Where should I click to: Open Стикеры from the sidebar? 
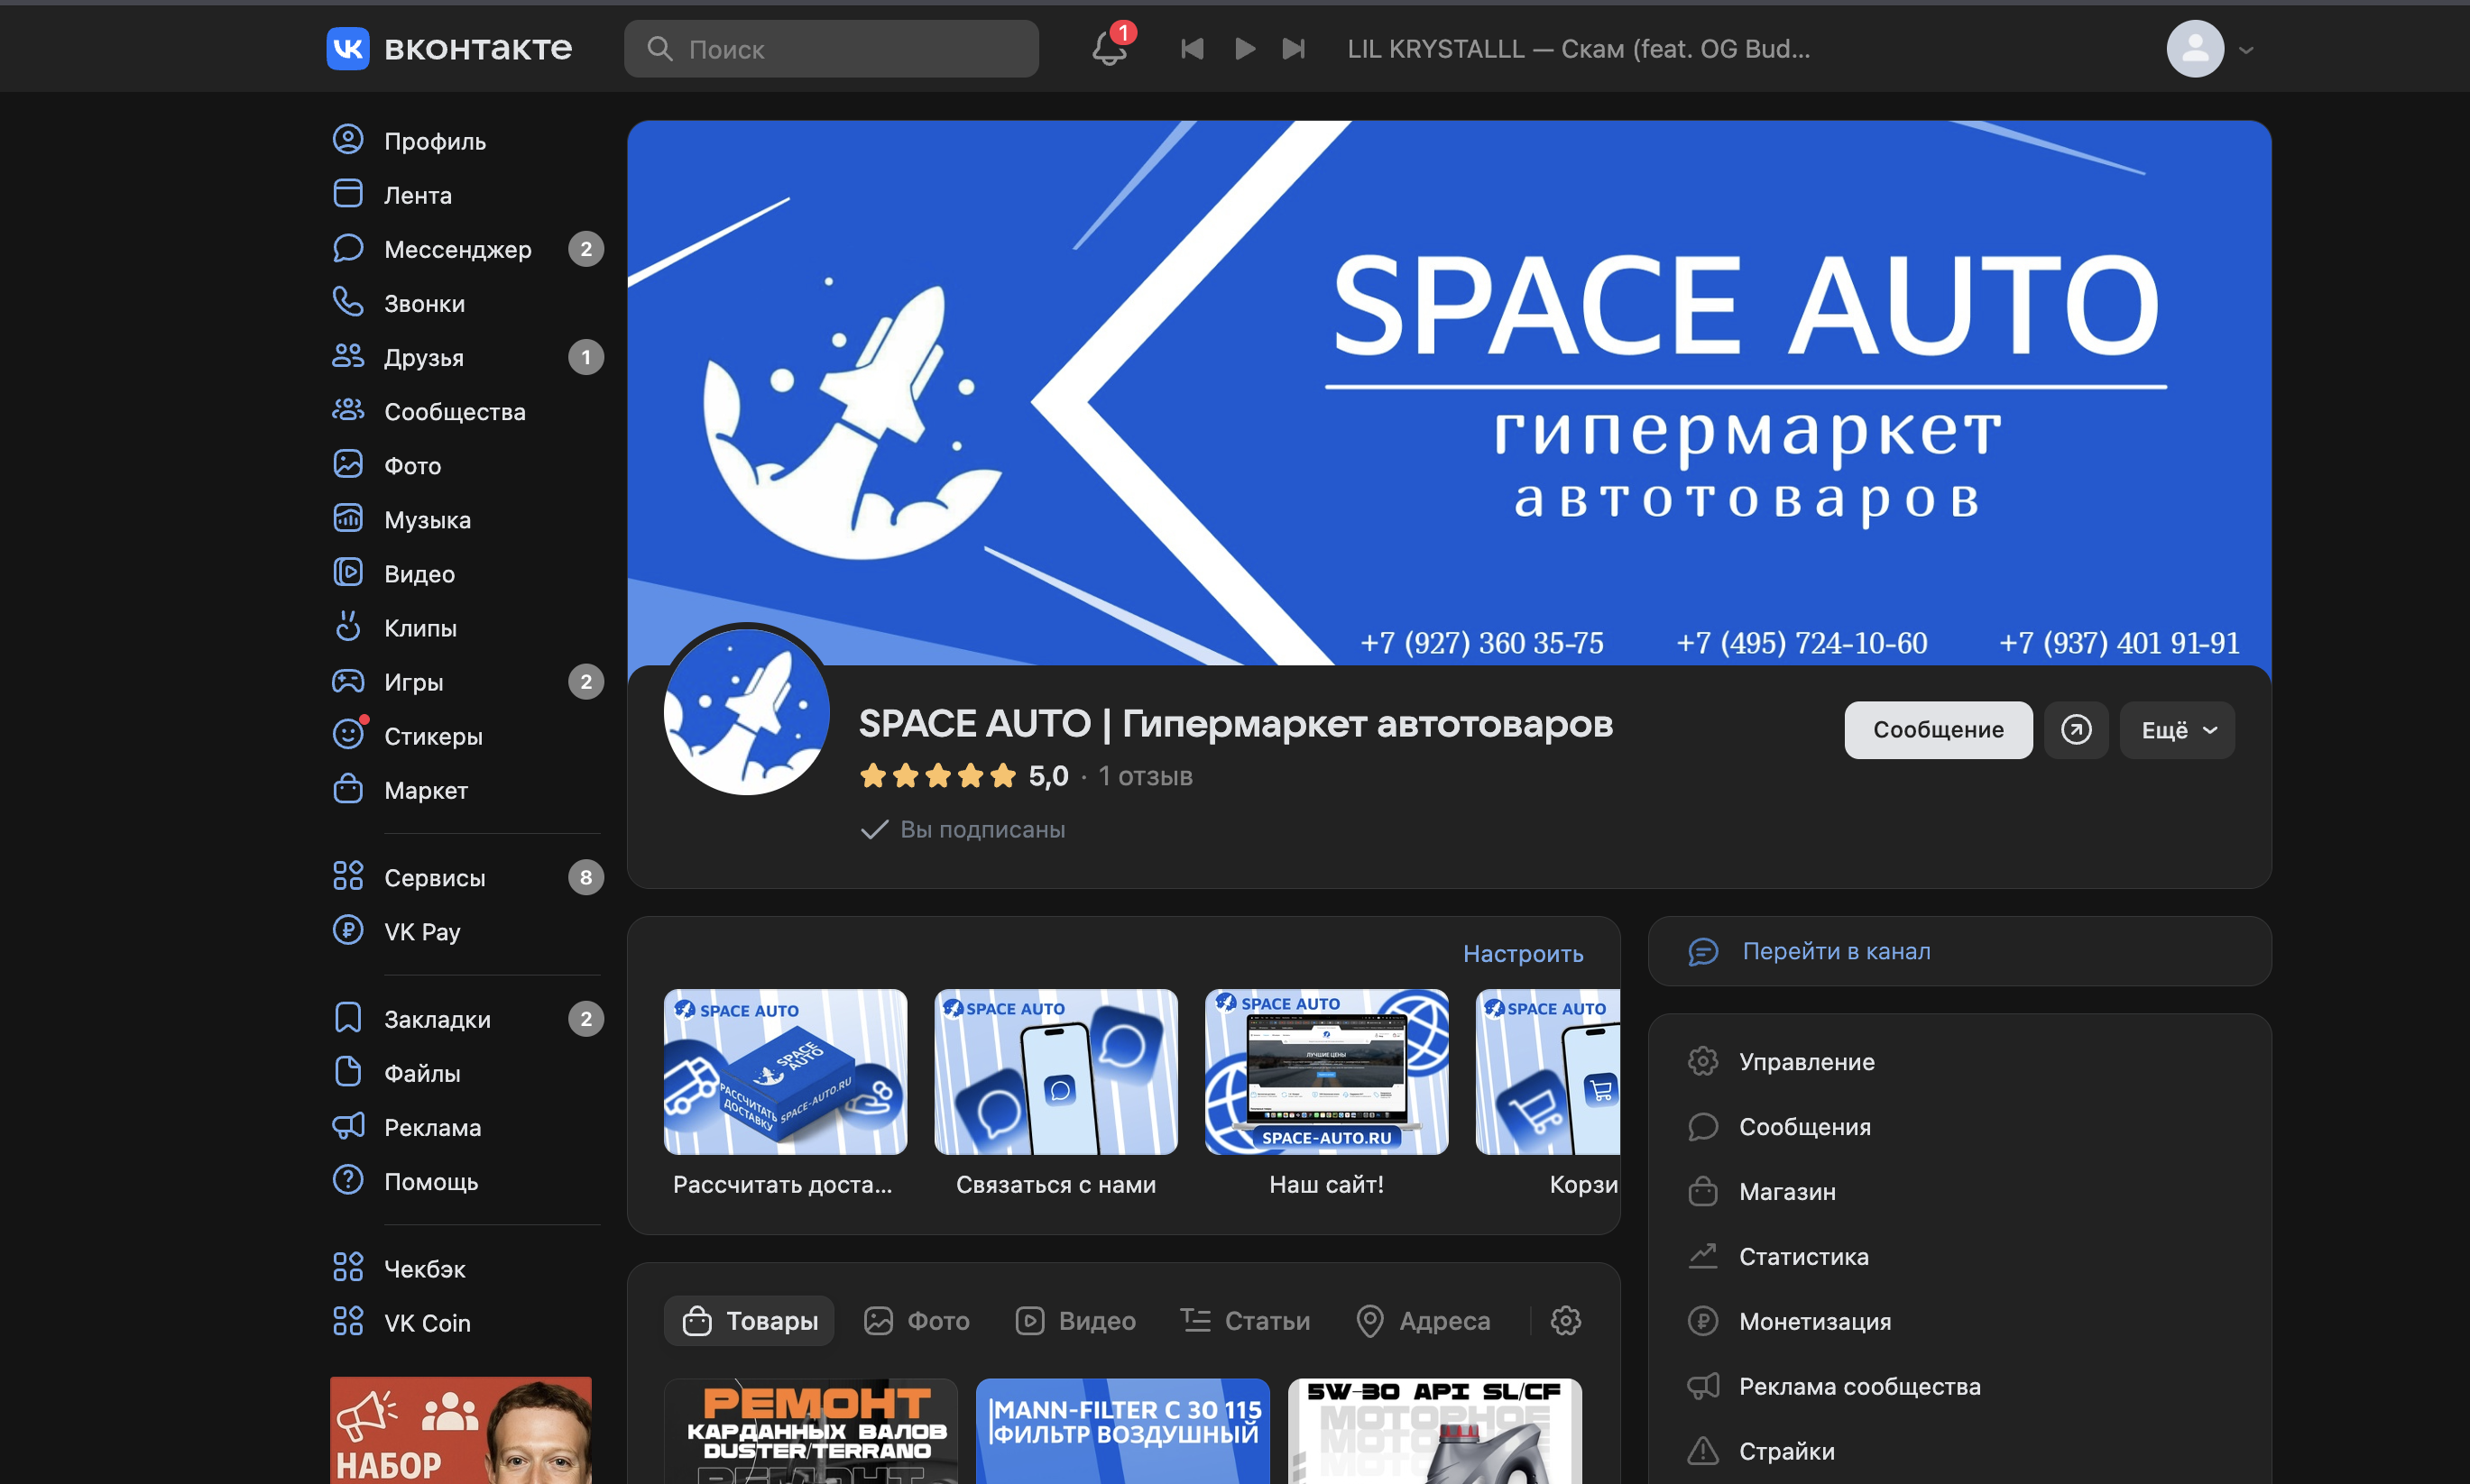(433, 736)
